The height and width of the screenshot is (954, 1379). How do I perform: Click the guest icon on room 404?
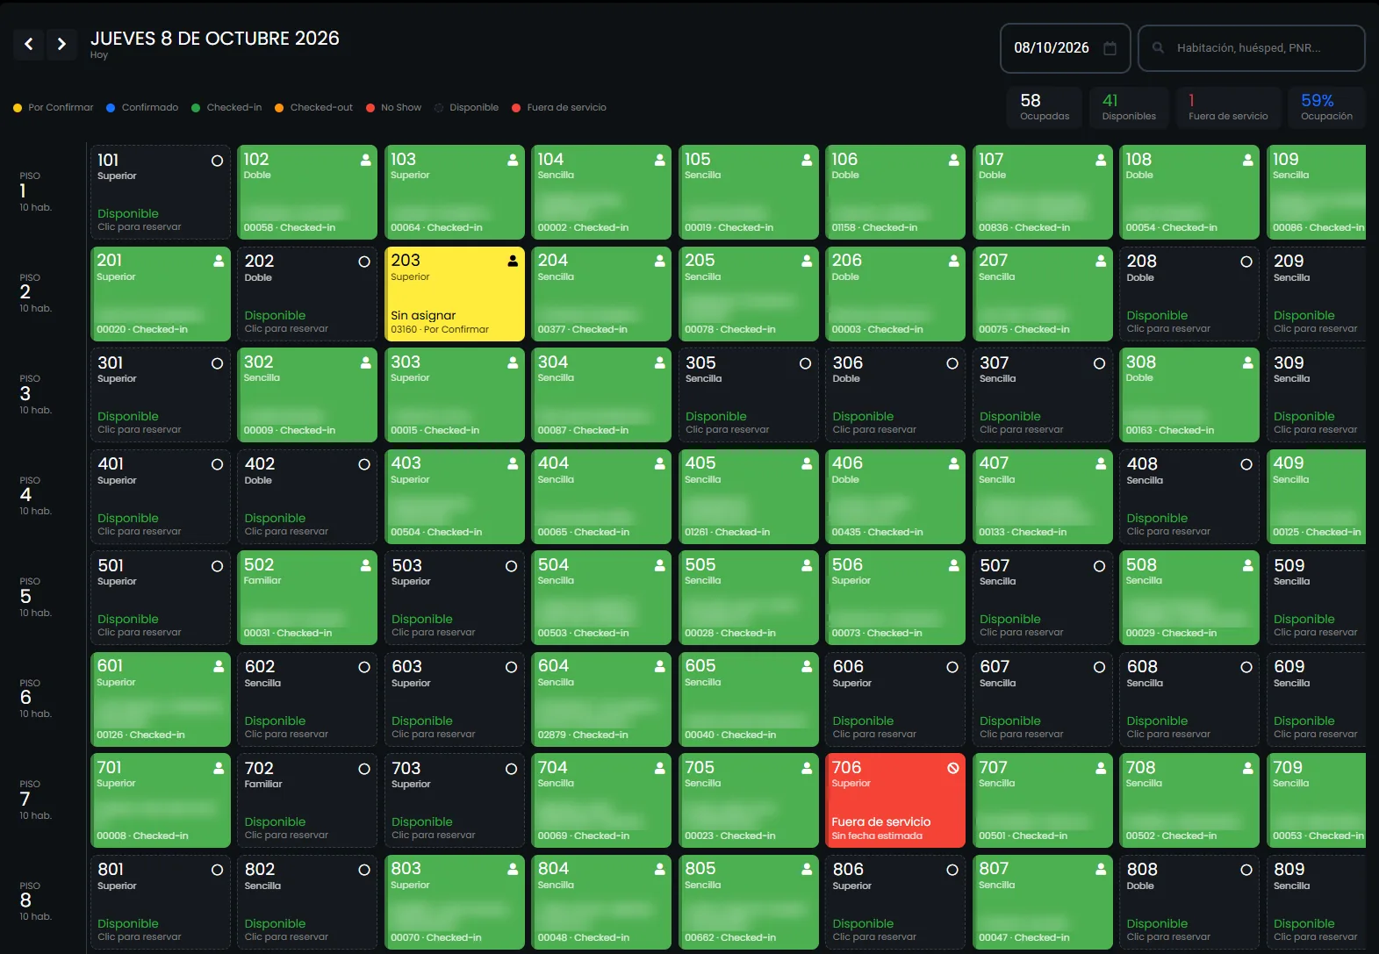click(659, 463)
